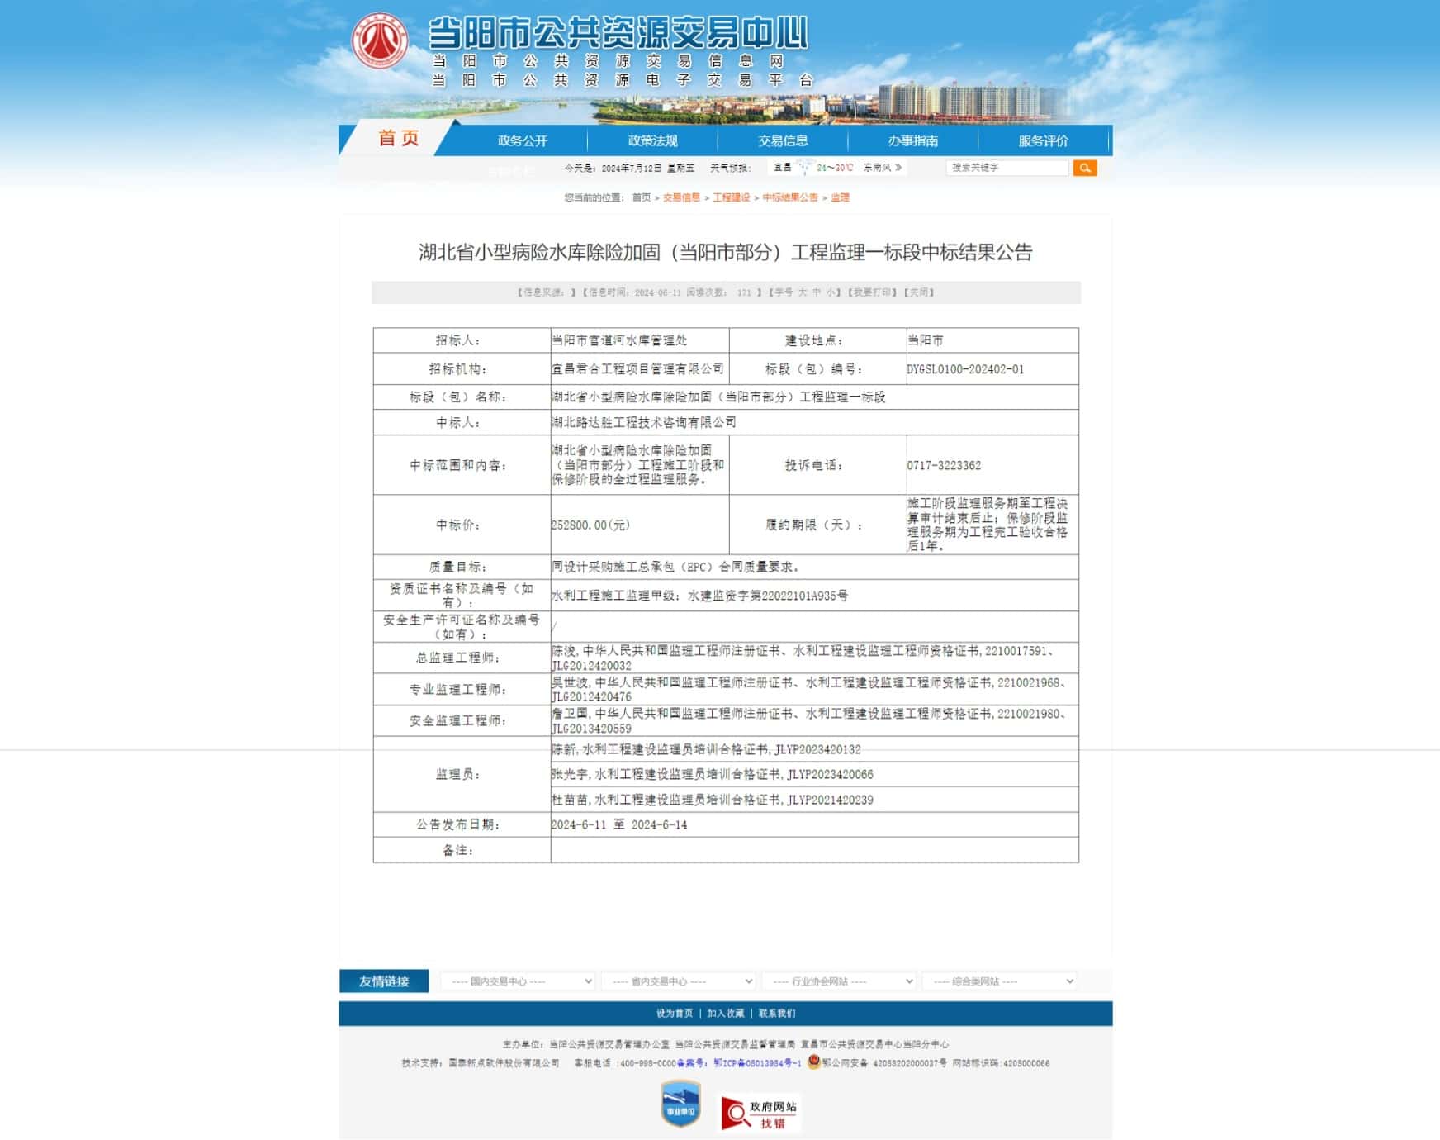Select the 办事指南 menu item
1440x1140 pixels.
coord(912,141)
